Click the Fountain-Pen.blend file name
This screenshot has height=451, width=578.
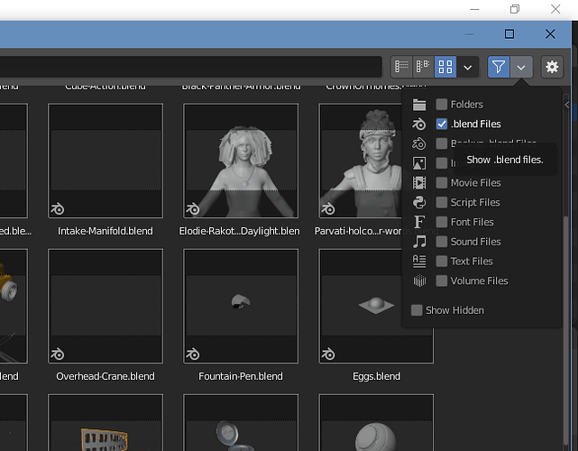click(x=241, y=376)
